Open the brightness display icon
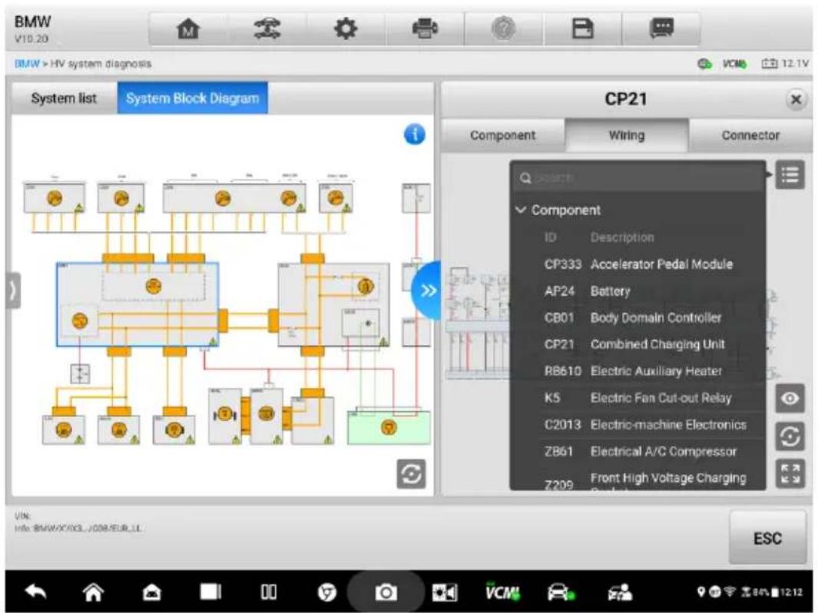The width and height of the screenshot is (818, 613). point(444,592)
